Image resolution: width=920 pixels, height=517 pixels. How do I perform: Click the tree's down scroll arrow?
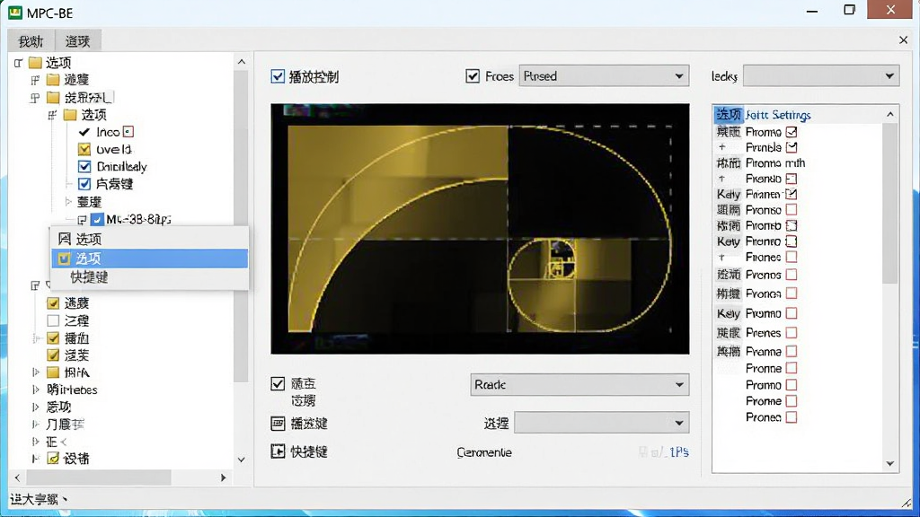tap(241, 460)
